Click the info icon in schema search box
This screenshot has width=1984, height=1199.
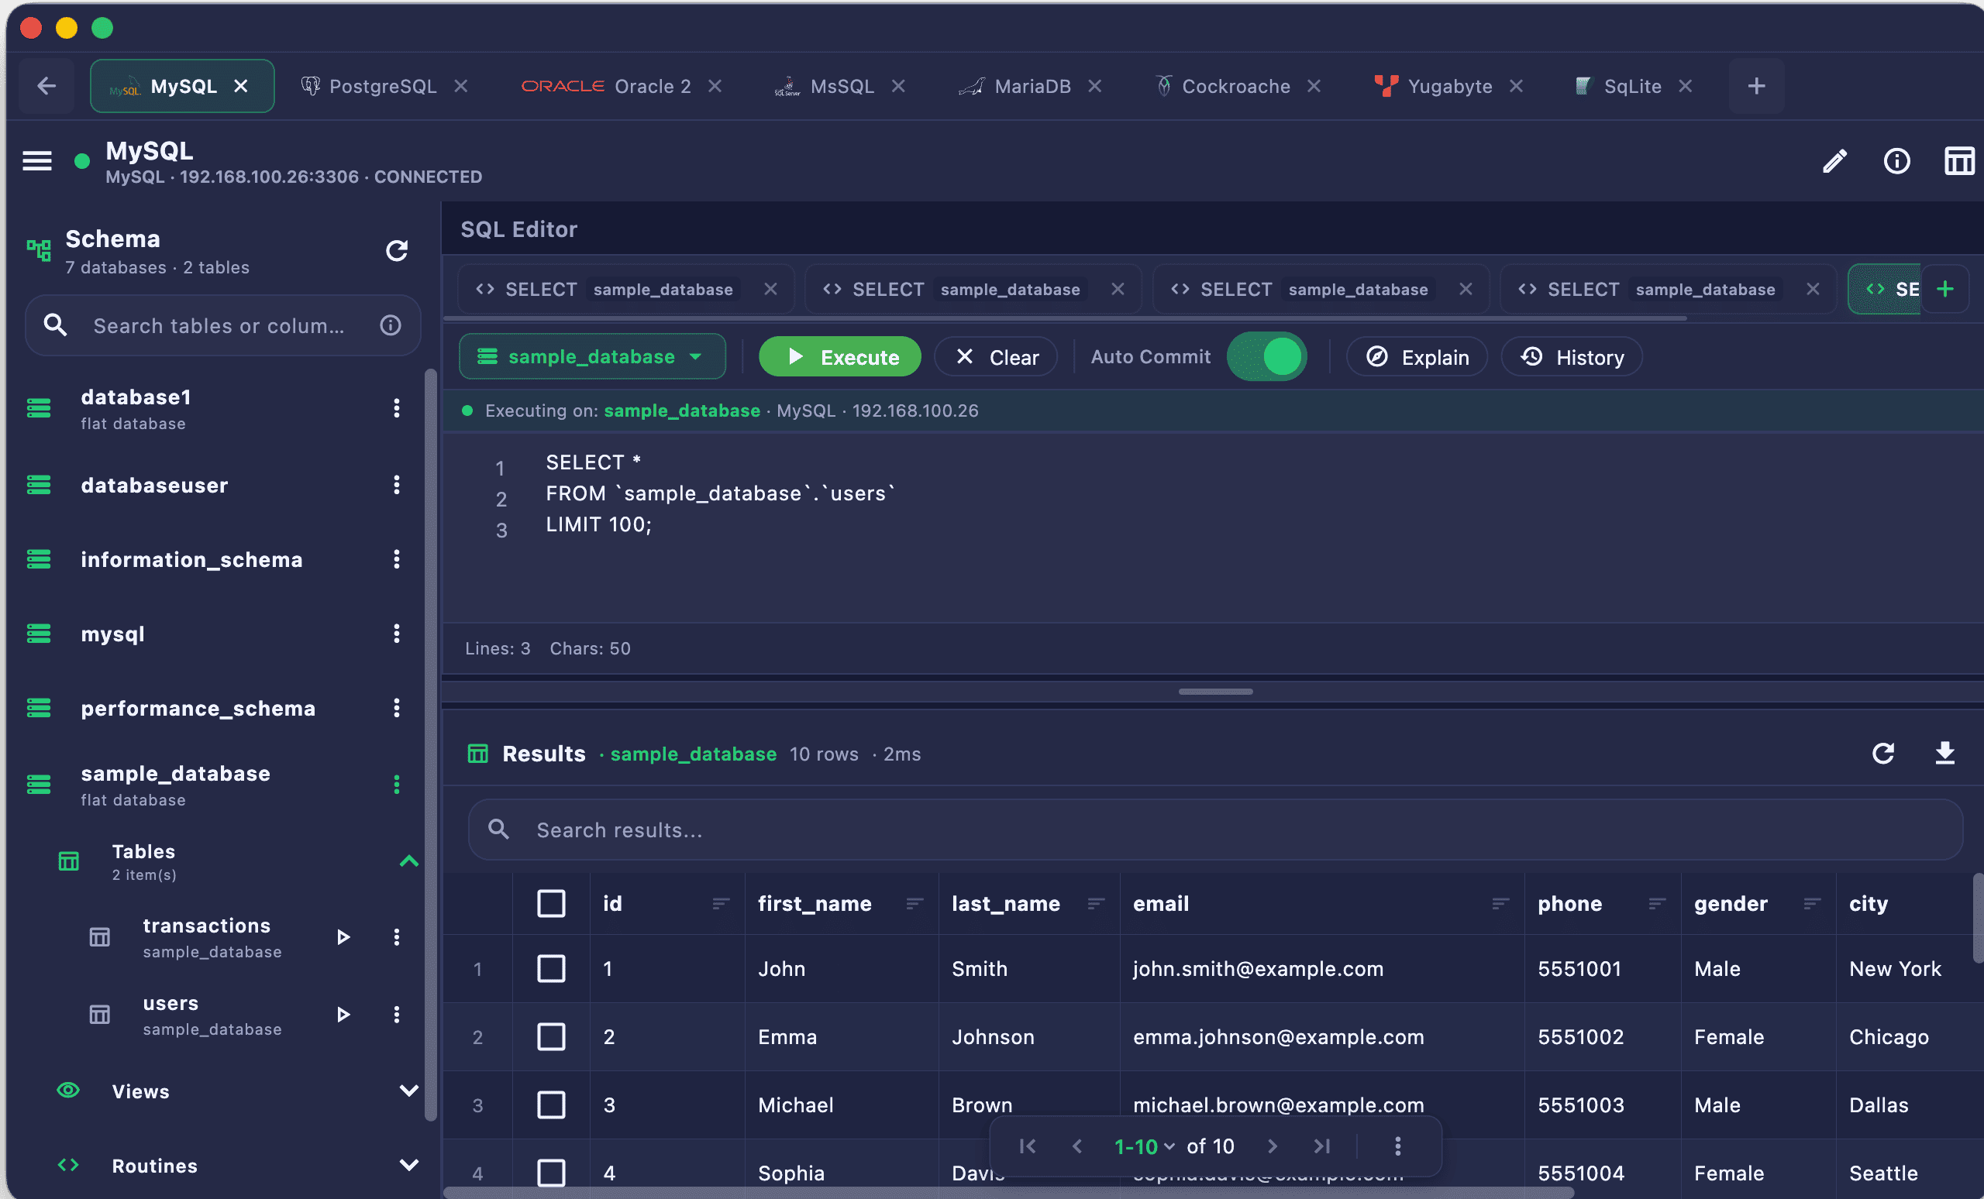(391, 325)
